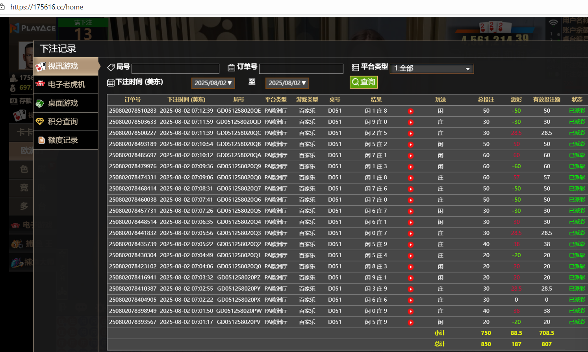This screenshot has width=588, height=352.
Task: Switch to 电子老虎机 tab
Action: (66, 85)
